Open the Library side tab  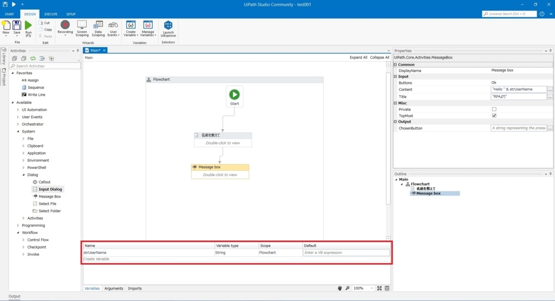coord(4,57)
